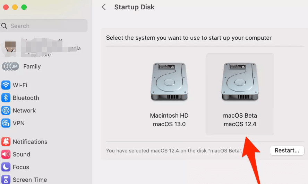
Task: Click the VPN sidebar icon
Action: 6,123
